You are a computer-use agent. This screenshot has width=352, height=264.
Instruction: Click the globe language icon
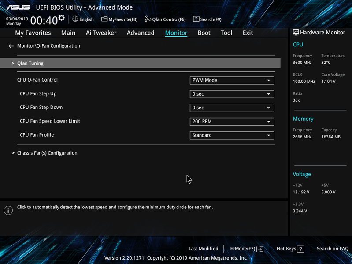coord(75,19)
